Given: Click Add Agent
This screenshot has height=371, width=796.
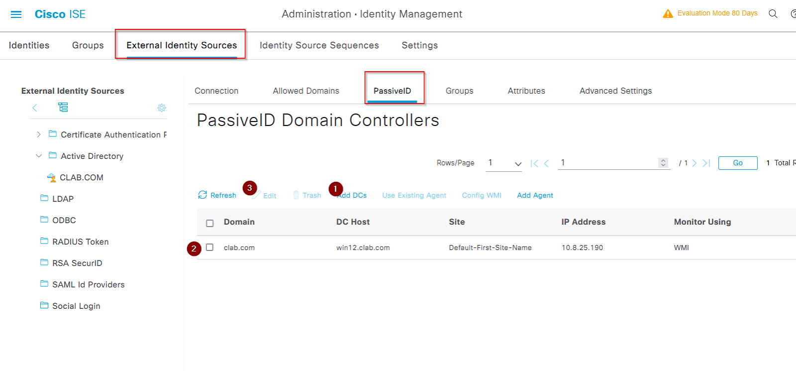Looking at the screenshot, I should [535, 195].
